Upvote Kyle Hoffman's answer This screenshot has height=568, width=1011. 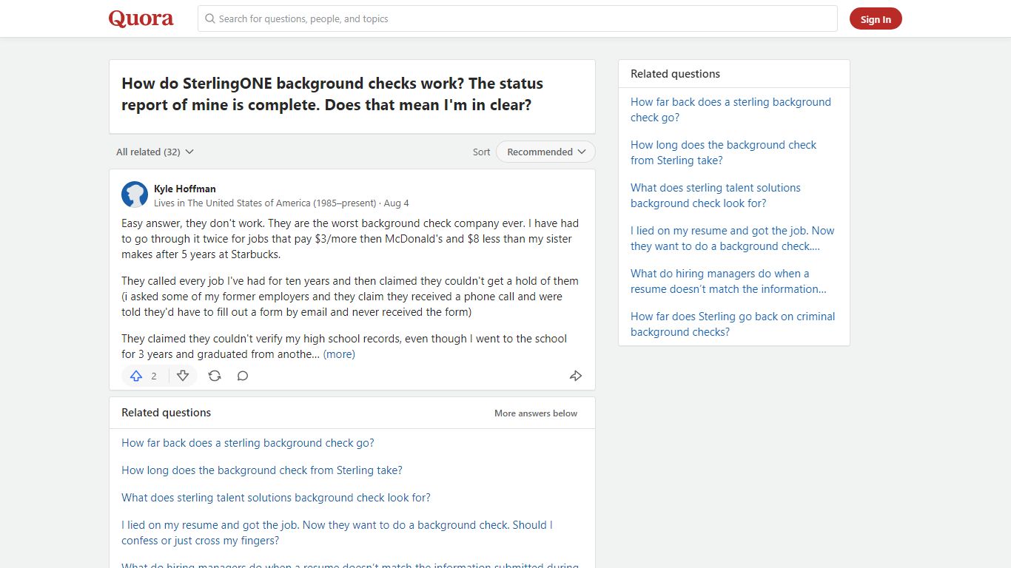136,376
